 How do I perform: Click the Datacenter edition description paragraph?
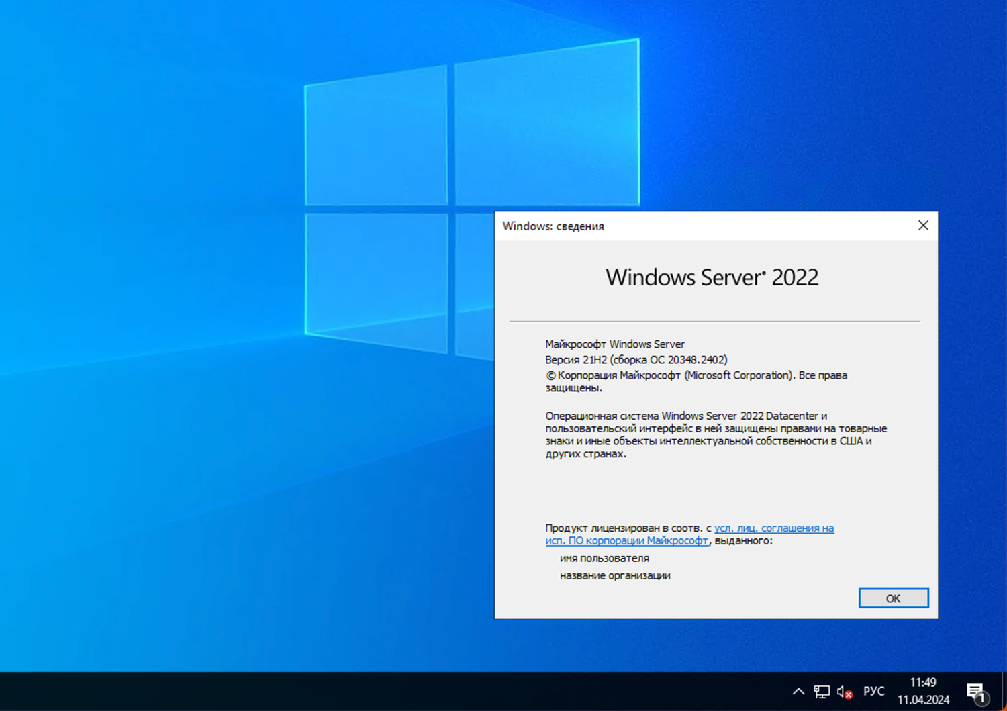(x=716, y=434)
